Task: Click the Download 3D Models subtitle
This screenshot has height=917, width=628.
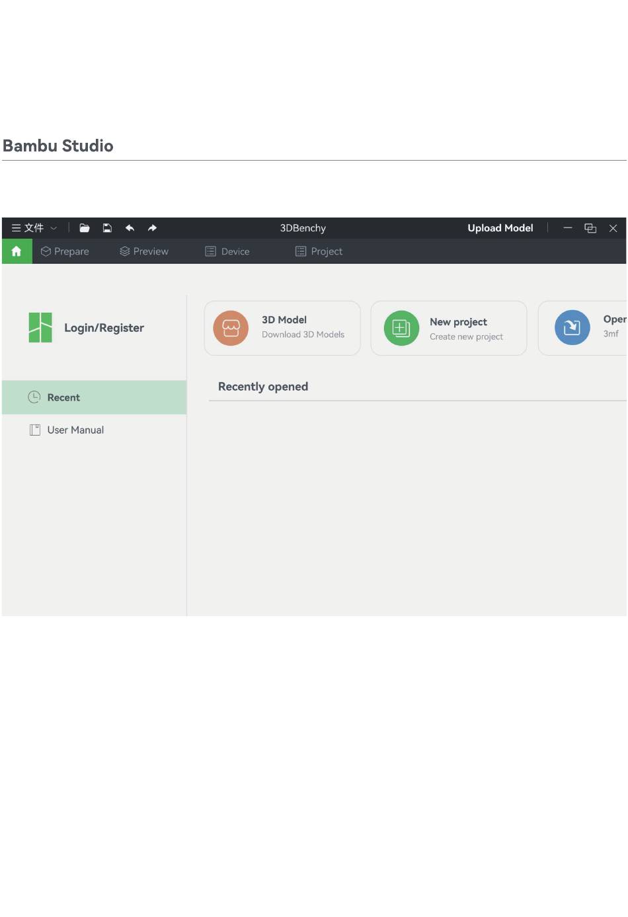Action: pyautogui.click(x=303, y=335)
